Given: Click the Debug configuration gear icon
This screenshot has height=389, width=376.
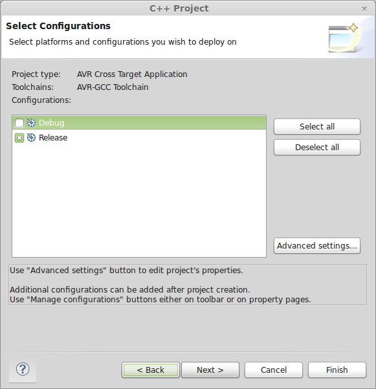Looking at the screenshot, I should 31,122.
